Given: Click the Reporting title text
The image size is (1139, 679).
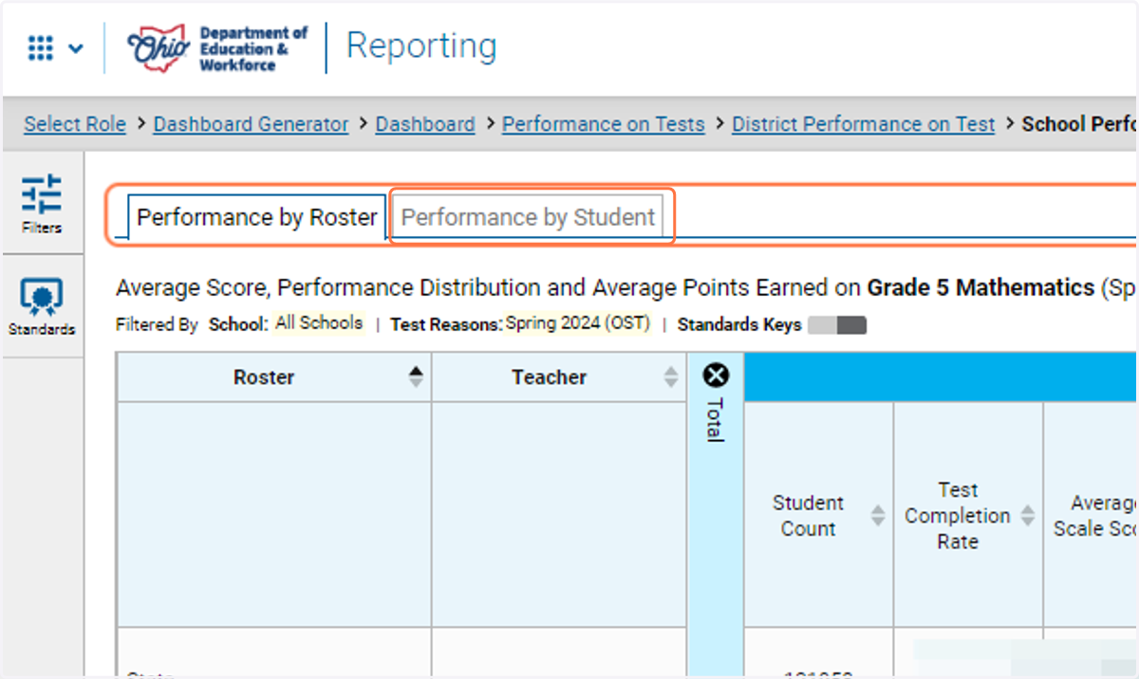Looking at the screenshot, I should (x=421, y=46).
